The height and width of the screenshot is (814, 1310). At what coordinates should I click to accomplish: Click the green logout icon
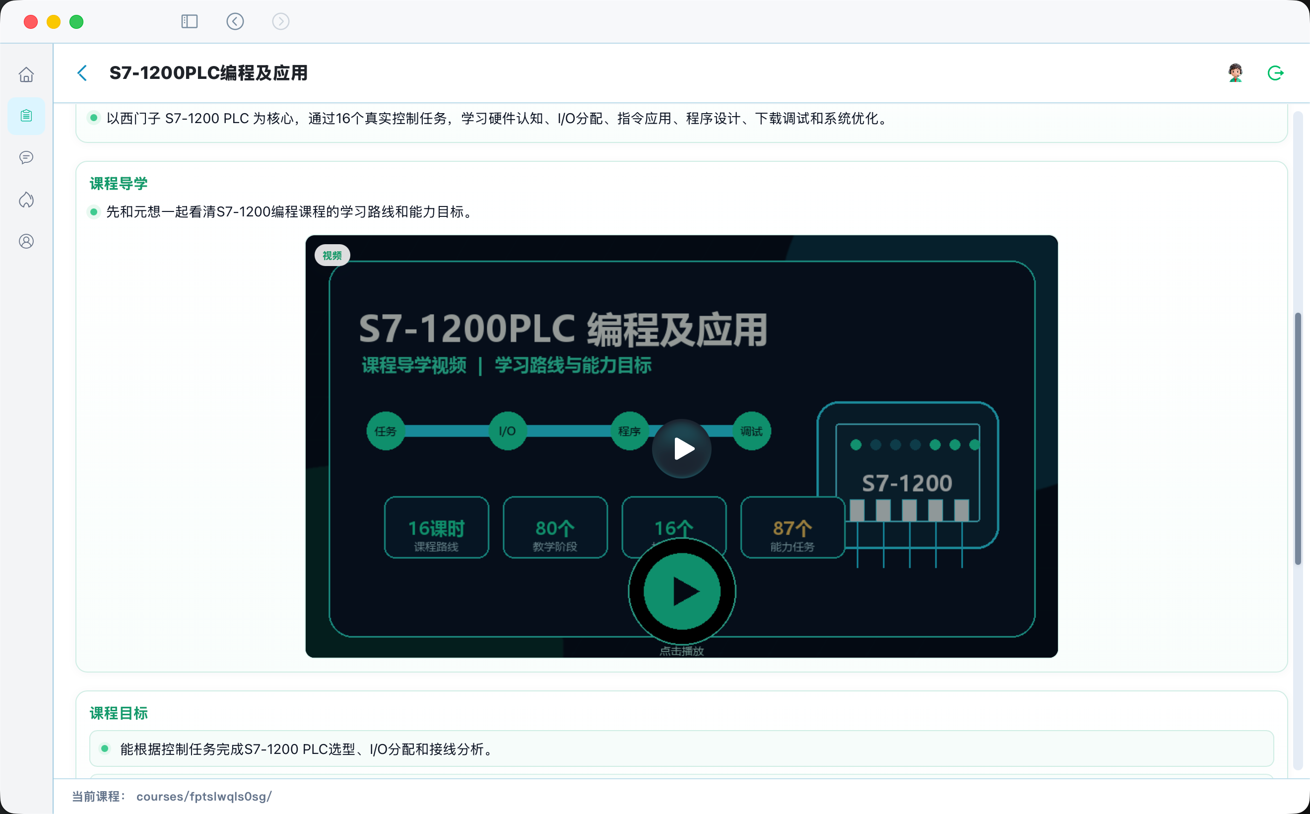pos(1276,72)
